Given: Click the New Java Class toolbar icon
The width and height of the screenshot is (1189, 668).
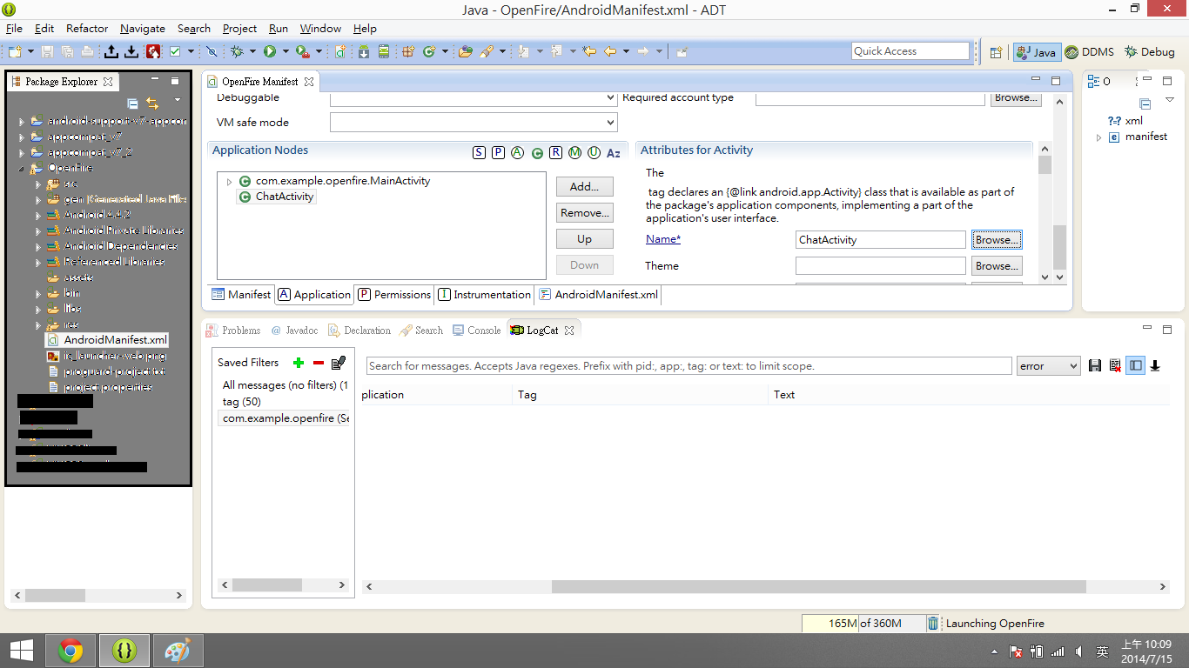Looking at the screenshot, I should (x=429, y=52).
